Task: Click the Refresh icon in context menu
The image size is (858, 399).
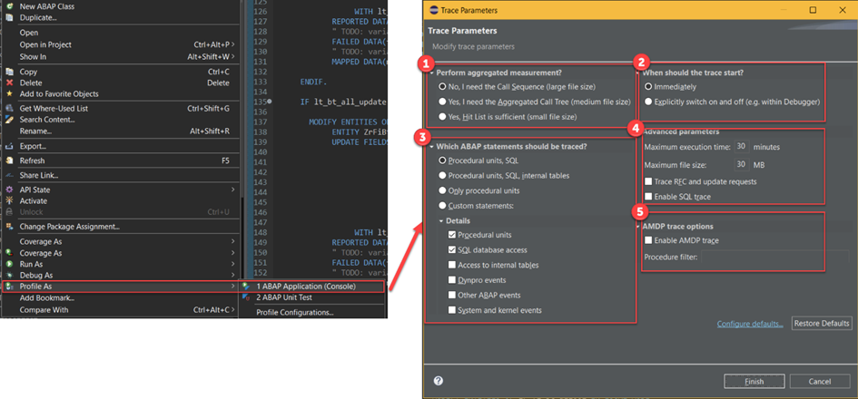Action: 9,161
